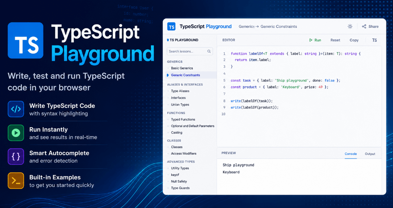393x208 pixels.
Task: Copy the editor code
Action: tap(354, 40)
